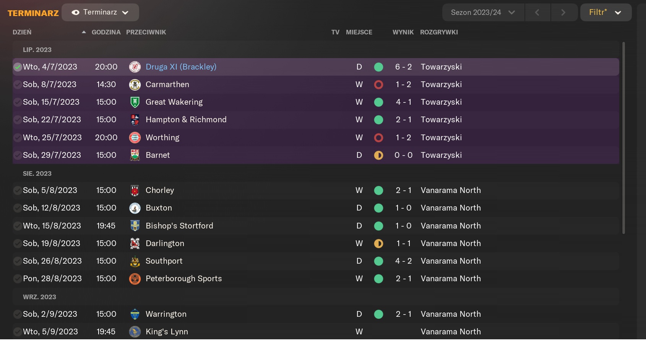Open the Druga XI (Brackley) opponent link
Image resolution: width=646 pixels, height=363 pixels.
[x=181, y=67]
